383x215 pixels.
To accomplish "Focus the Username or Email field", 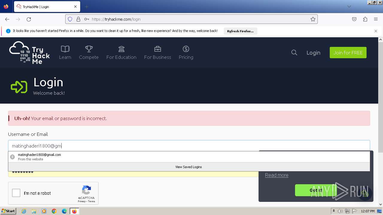I will pyautogui.click(x=189, y=146).
